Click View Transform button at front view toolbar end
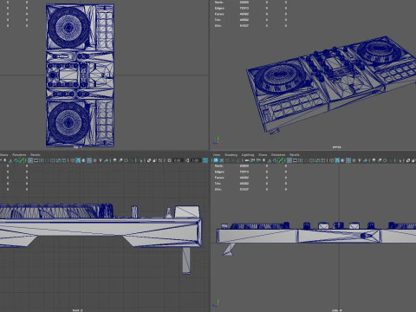 [x=205, y=160]
